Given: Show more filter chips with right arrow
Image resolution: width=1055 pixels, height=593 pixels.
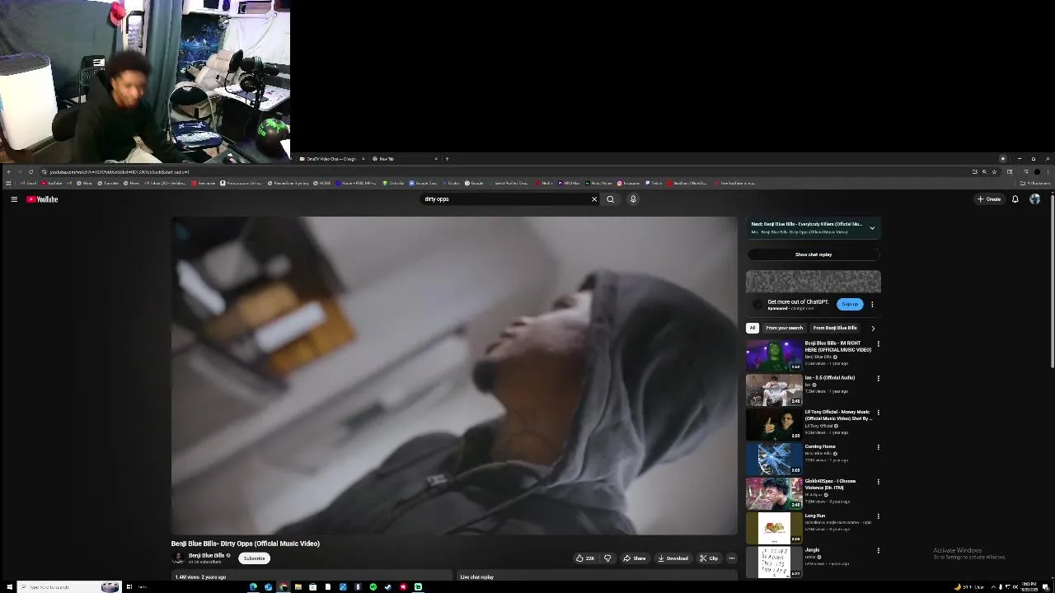Looking at the screenshot, I should click(x=873, y=328).
